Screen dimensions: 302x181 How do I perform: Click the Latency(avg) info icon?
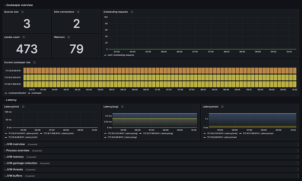[122, 106]
